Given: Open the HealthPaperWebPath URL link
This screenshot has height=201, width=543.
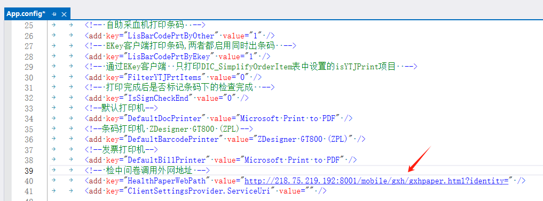Looking at the screenshot, I should 376,181.
